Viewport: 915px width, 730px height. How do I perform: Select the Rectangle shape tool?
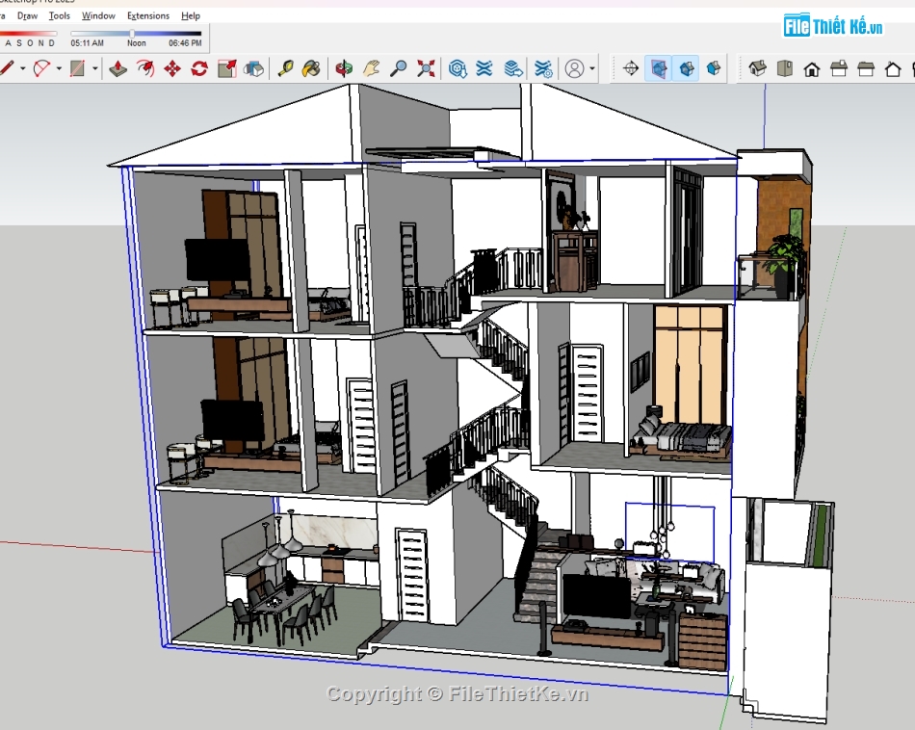click(77, 68)
